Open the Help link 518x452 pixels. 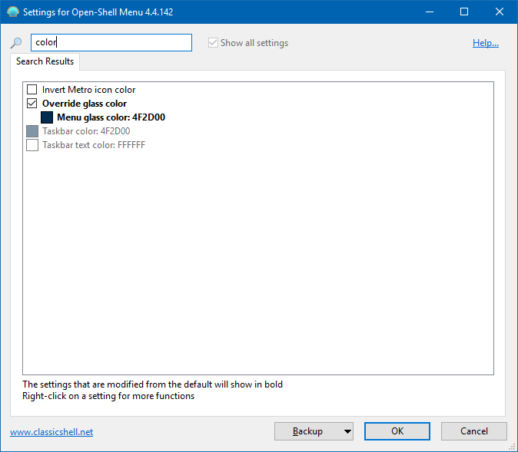click(485, 43)
